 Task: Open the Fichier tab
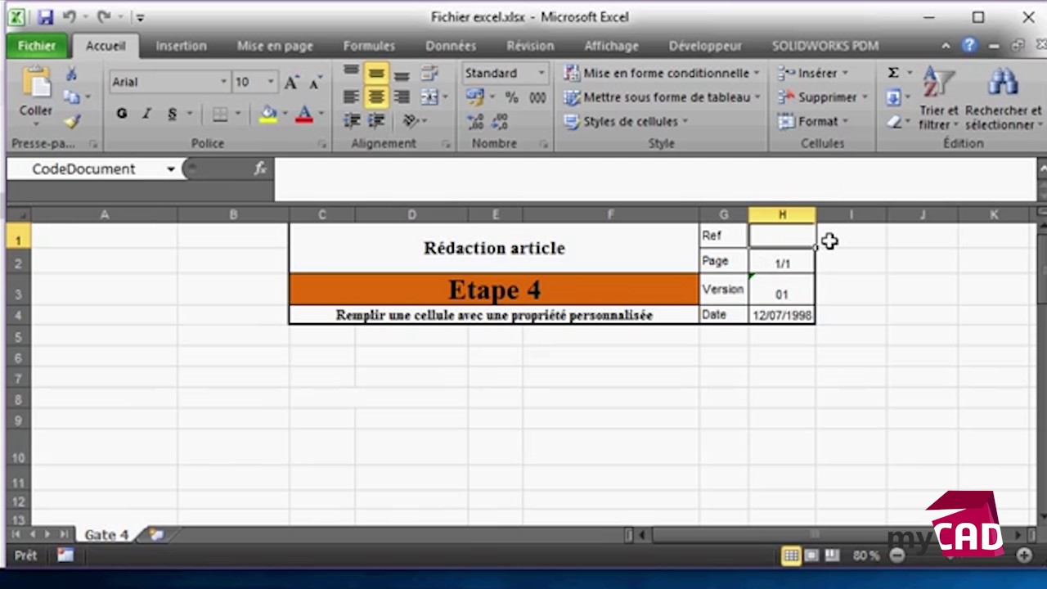(x=37, y=46)
